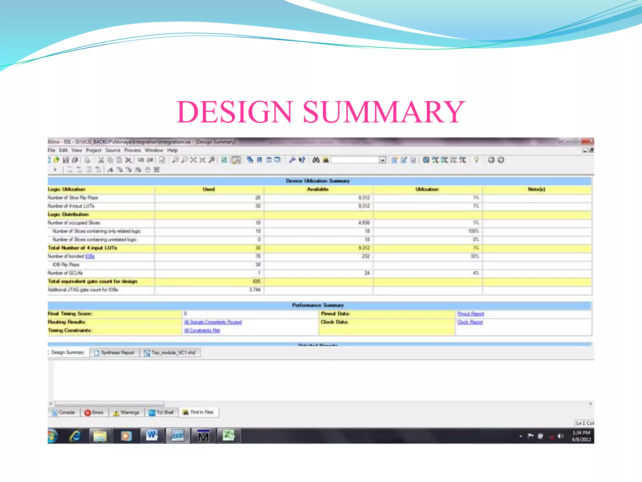Click the Redo arrow icon
This screenshot has width=642, height=482.
click(150, 160)
